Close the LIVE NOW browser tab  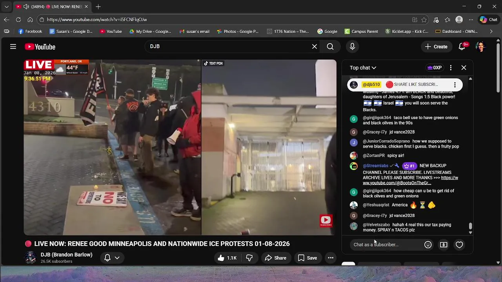(x=86, y=7)
